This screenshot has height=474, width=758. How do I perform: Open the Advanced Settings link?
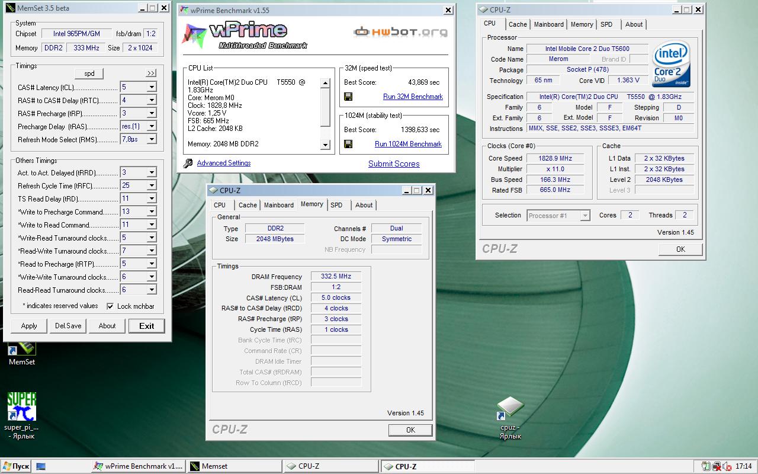(224, 163)
